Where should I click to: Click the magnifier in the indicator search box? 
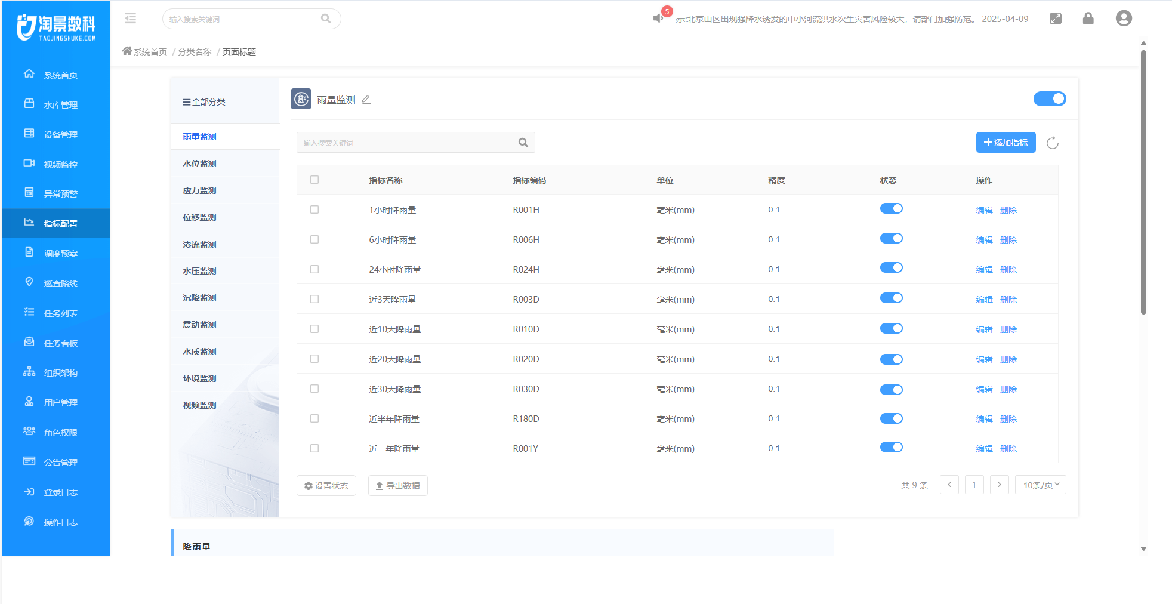click(x=523, y=143)
